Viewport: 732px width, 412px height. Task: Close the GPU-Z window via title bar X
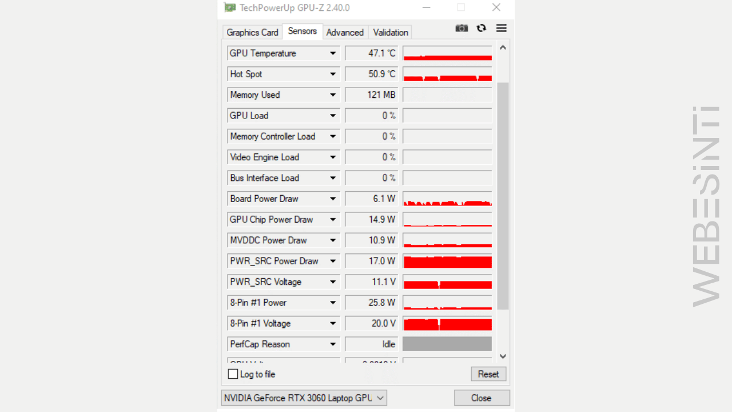(x=496, y=7)
